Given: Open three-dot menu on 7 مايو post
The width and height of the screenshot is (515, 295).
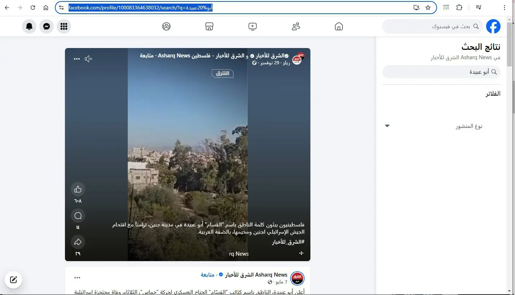Looking at the screenshot, I should click(x=77, y=278).
